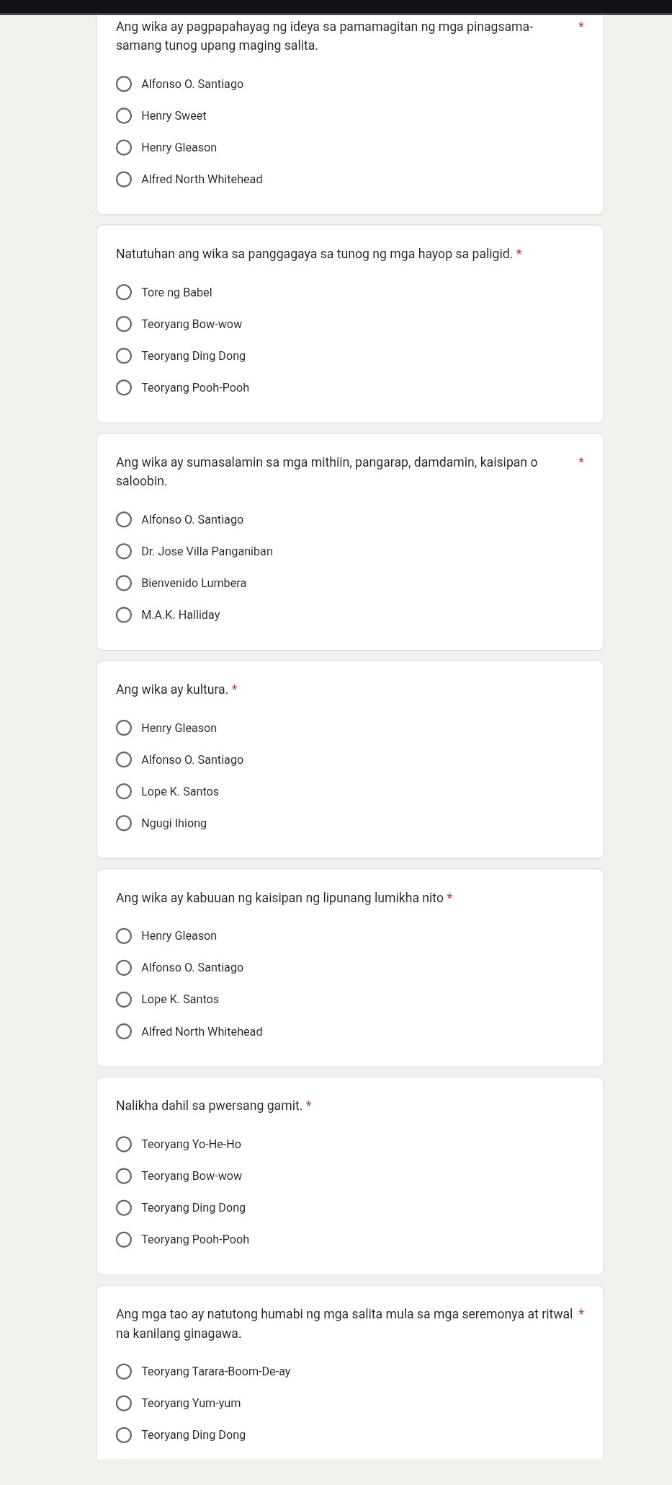Choose Henry Gleason for 'kabuuan ng kaisipan' question
Image resolution: width=672 pixels, height=1485 pixels.
tap(124, 936)
